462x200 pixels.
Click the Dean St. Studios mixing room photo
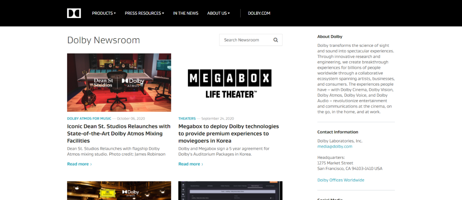119,82
